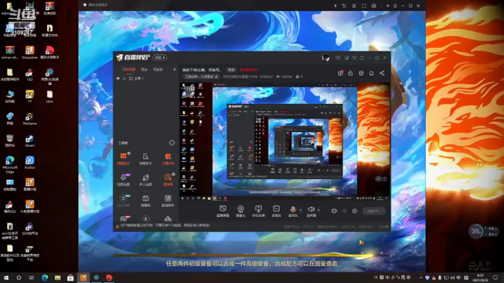Image resolution: width=504 pixels, height=283 pixels.
Task: Click the 39% floating performance widget
Action: pos(476,231)
